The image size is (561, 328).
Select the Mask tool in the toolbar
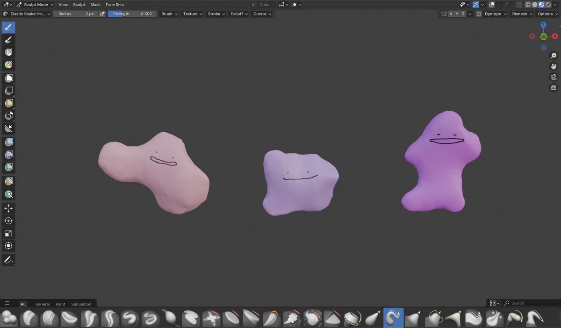[8, 52]
